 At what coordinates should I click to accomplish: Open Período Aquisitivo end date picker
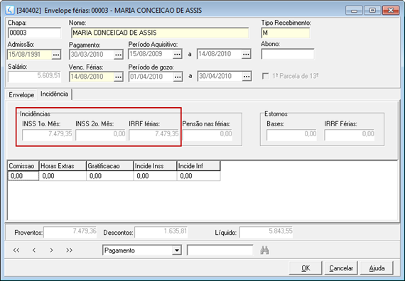(x=246, y=54)
